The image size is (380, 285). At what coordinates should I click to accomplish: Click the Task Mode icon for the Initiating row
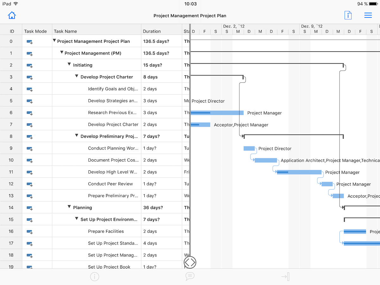pyautogui.click(x=30, y=65)
